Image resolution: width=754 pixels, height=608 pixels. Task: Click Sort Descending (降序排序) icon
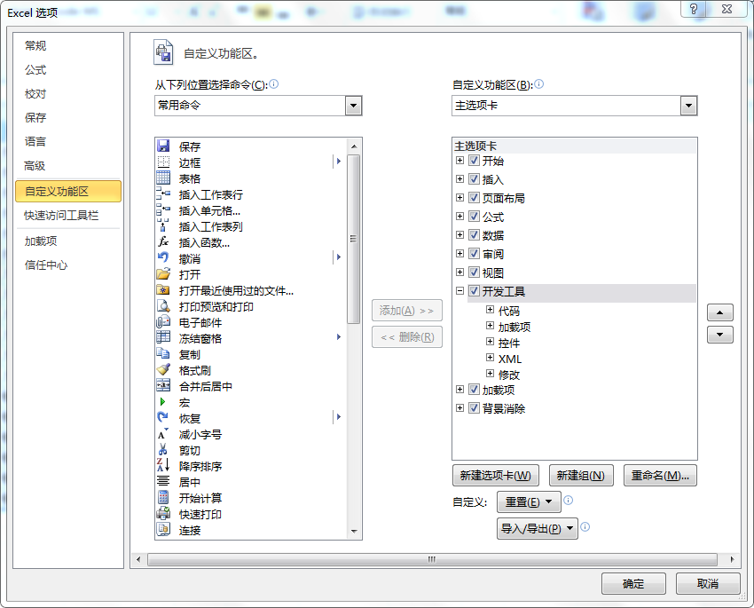point(163,465)
